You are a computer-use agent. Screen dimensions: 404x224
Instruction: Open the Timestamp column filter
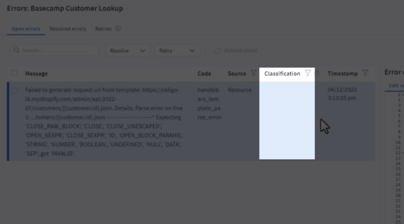tap(365, 73)
